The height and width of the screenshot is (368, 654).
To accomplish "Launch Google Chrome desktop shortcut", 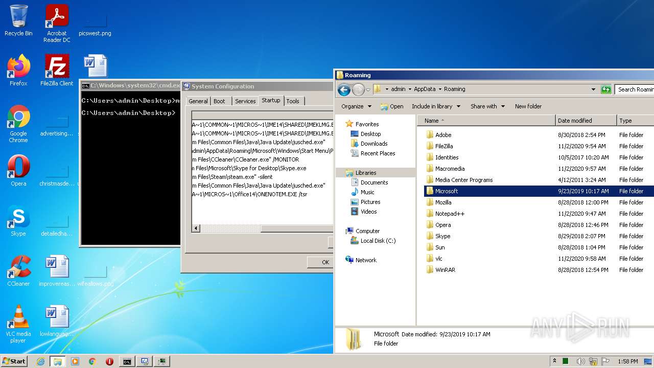I will 18,124.
